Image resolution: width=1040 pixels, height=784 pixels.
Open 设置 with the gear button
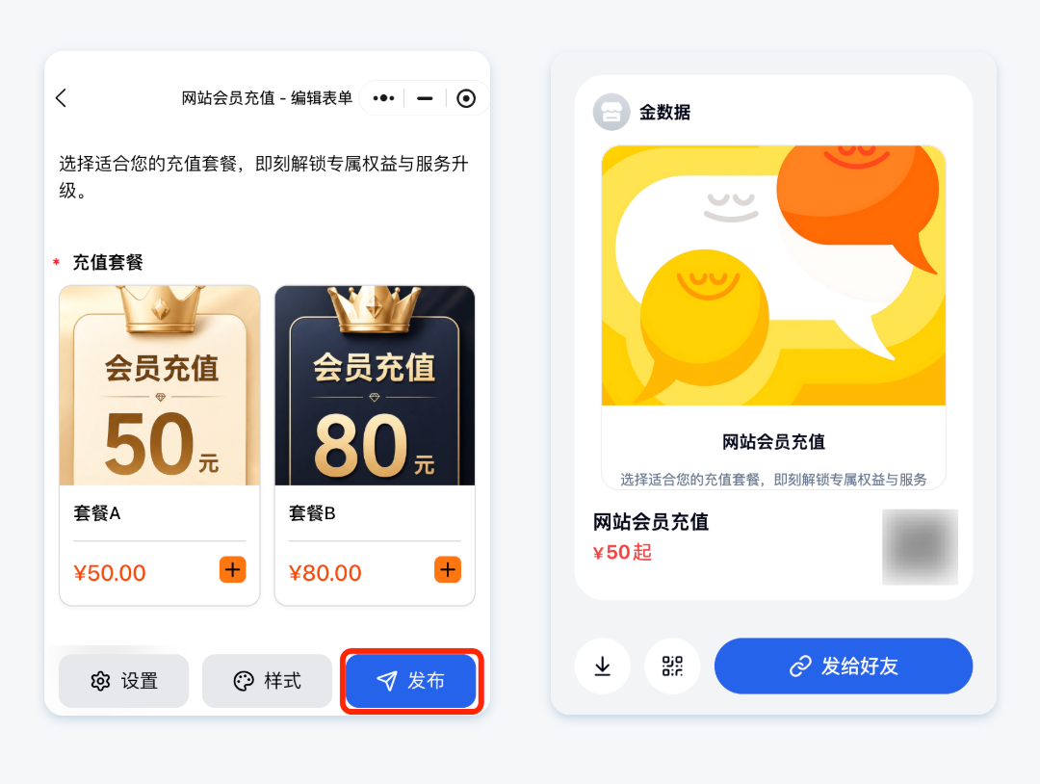click(124, 681)
